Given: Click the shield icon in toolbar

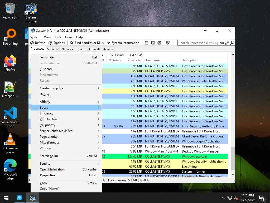Looking at the screenshot, I should (x=167, y=43).
